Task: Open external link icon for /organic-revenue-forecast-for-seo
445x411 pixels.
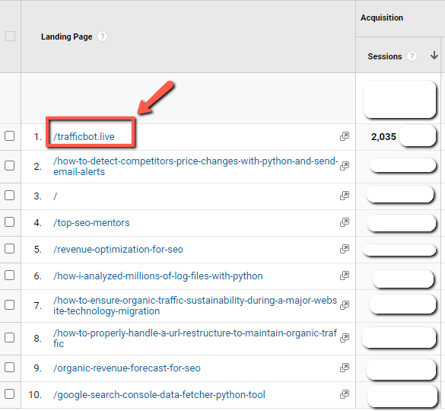Action: (x=345, y=368)
